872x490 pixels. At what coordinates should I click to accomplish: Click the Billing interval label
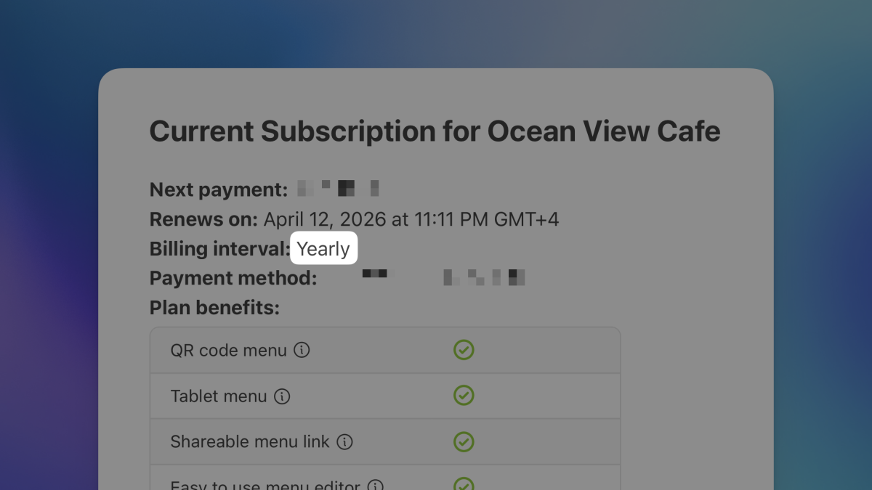220,249
